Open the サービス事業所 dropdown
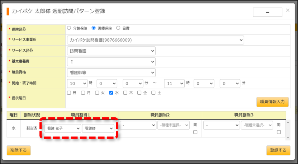Screen dimensions: 298x164 [x=156, y=40]
